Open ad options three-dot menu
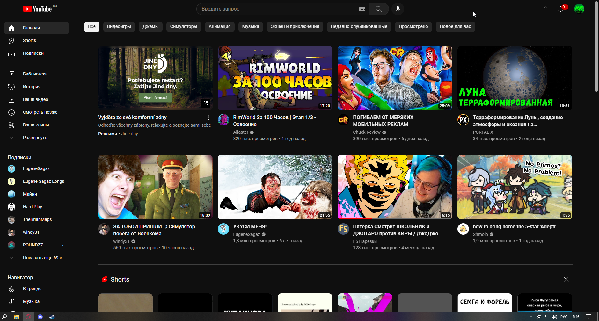The image size is (599, 321). tap(209, 118)
